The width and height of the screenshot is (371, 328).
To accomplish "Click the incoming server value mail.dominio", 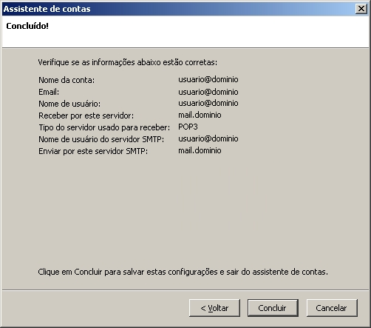I will coord(200,115).
